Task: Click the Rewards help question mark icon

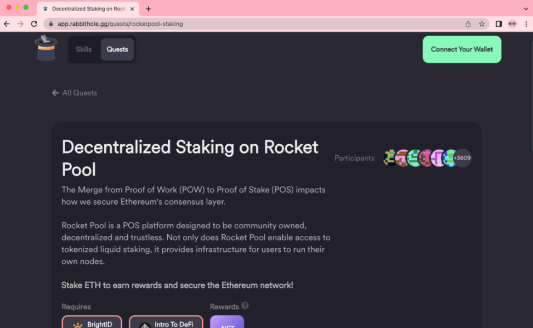Action: [x=245, y=306]
